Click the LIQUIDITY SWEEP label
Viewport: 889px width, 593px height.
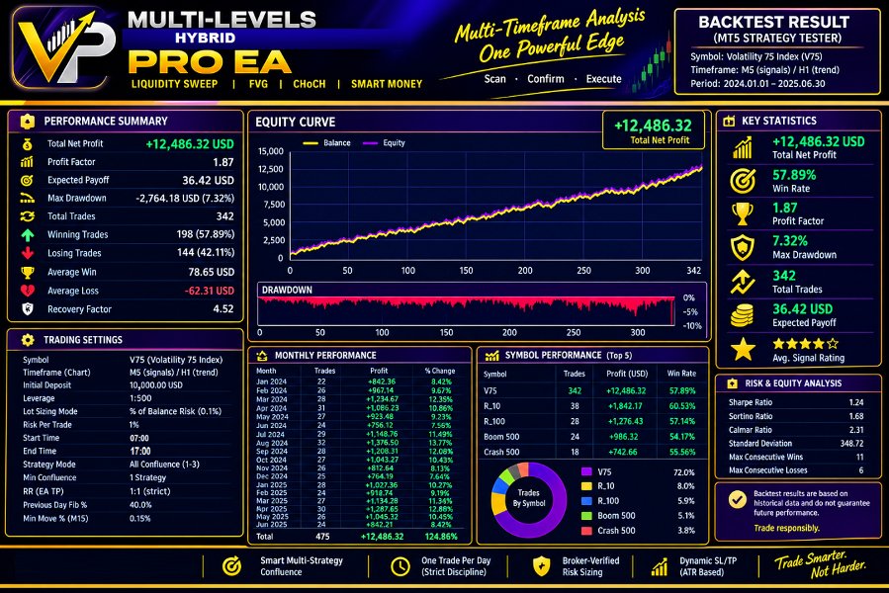(175, 84)
